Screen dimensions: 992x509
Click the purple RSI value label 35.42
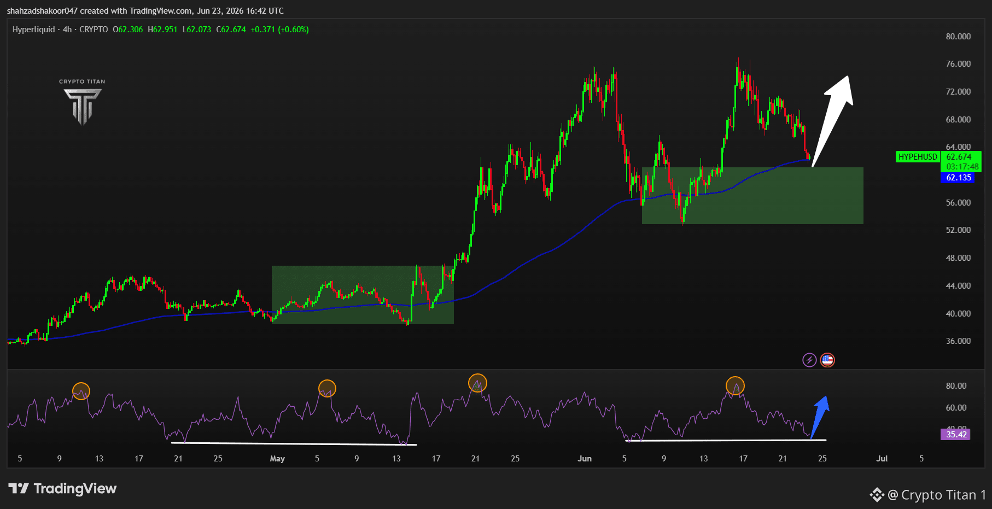pyautogui.click(x=955, y=435)
